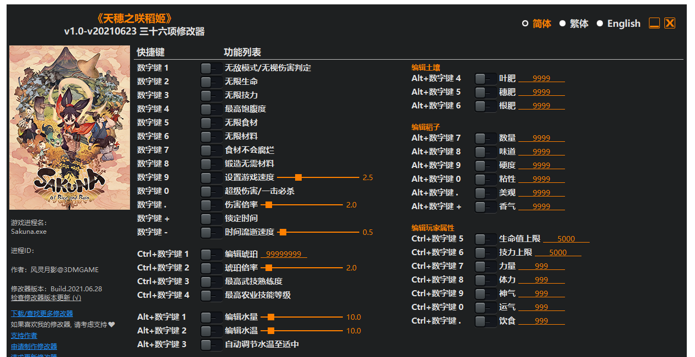695x357 pixels.
Task: Toggle rice 味道 switch
Action: point(485,152)
